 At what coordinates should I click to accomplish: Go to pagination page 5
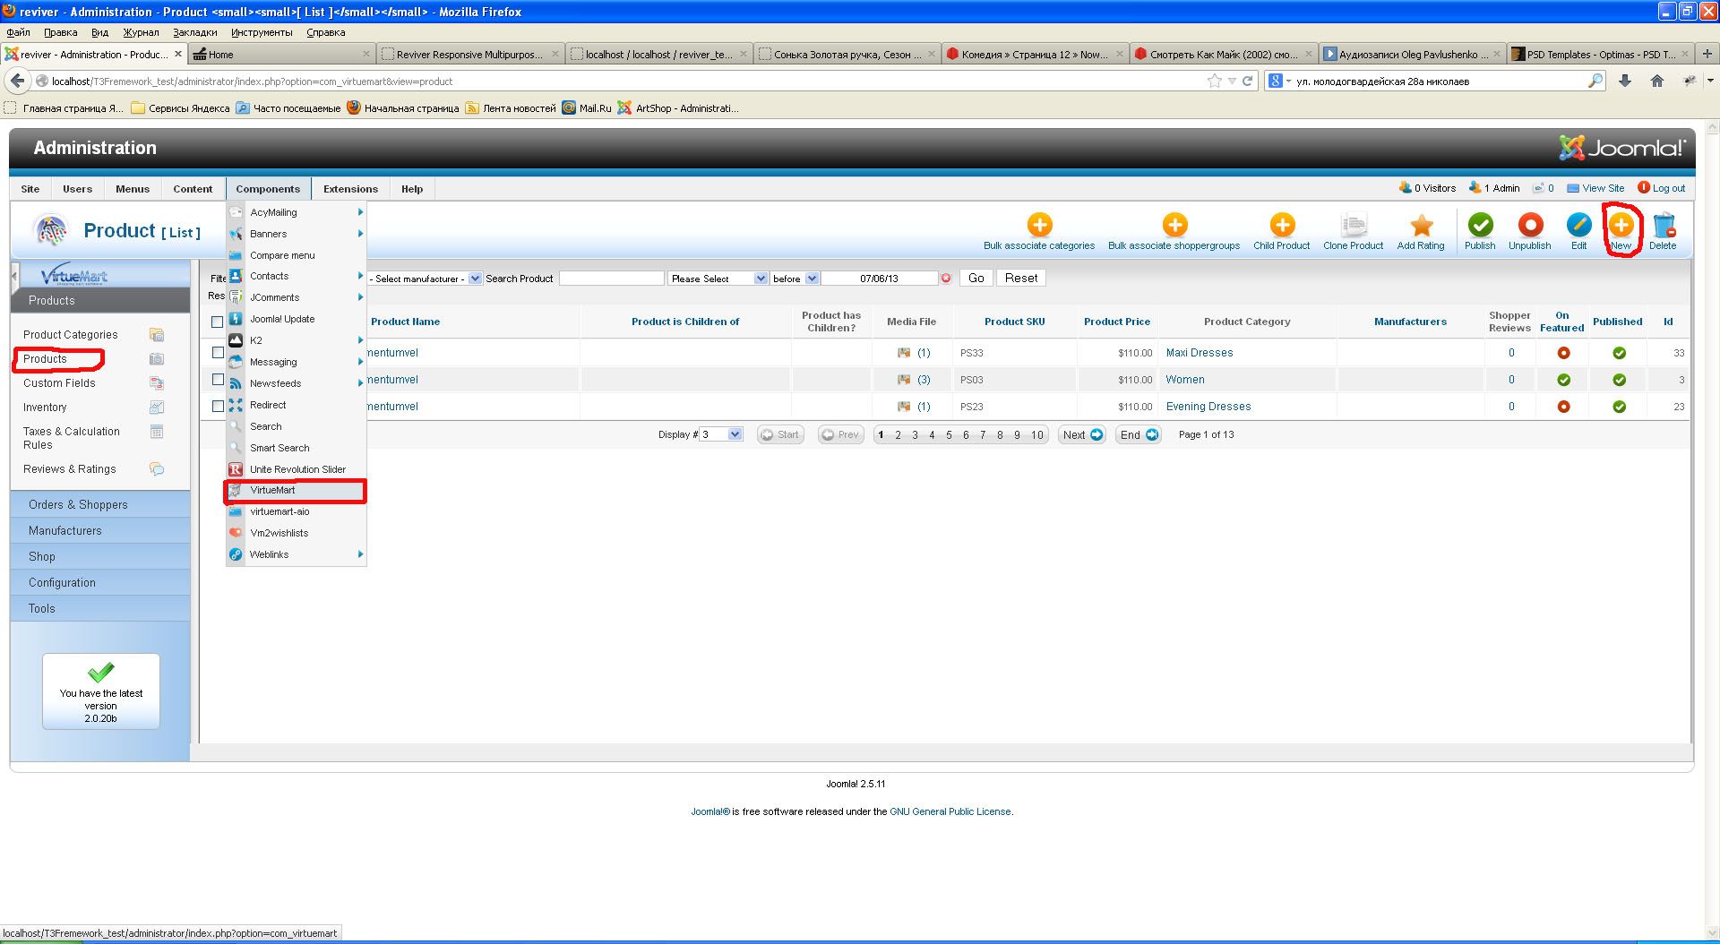949,435
